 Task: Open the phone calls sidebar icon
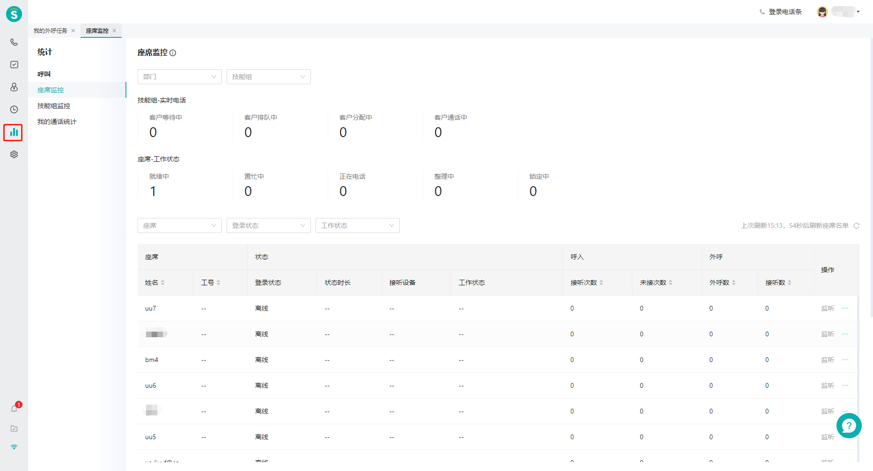coord(14,42)
